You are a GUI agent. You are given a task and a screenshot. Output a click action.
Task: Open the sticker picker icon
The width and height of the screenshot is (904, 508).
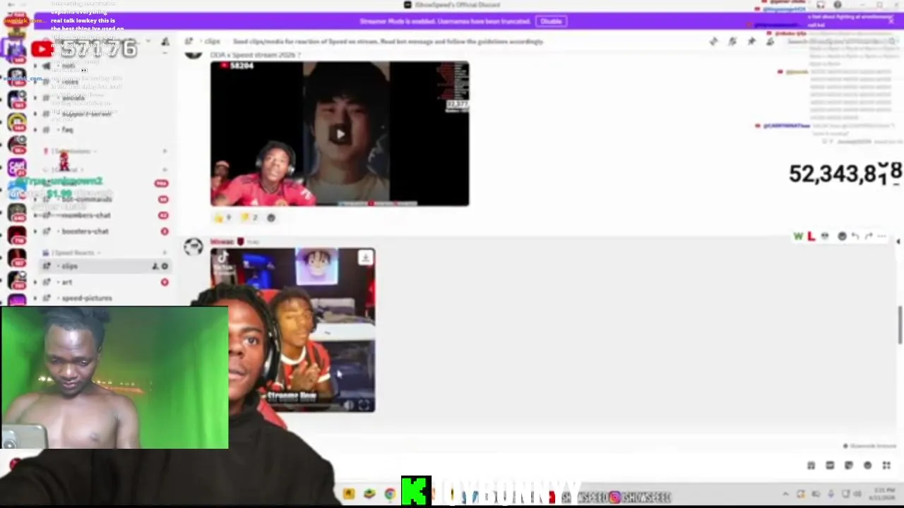coord(848,466)
